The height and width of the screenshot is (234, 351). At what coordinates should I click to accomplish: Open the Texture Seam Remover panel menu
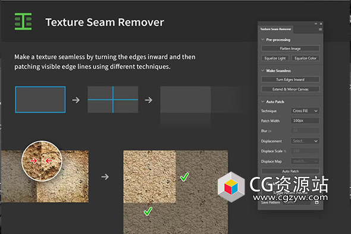[320, 29]
